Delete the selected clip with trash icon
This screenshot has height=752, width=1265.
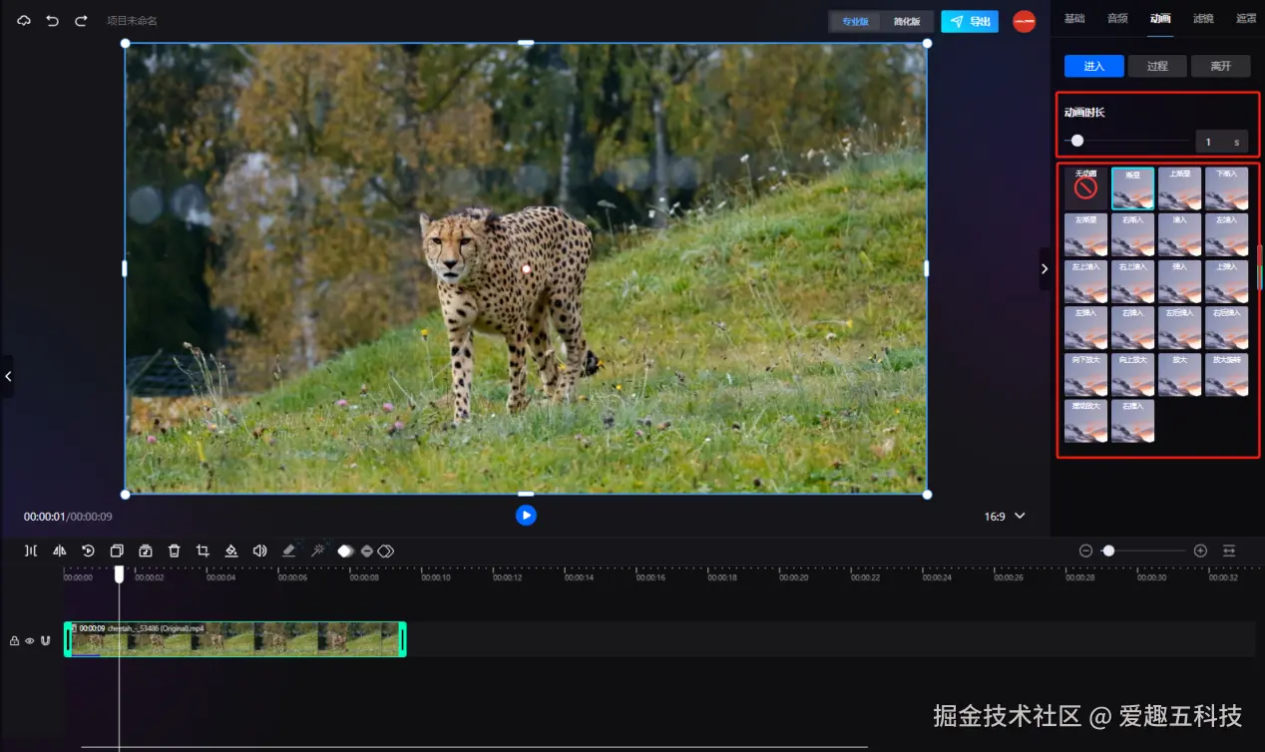pos(174,551)
